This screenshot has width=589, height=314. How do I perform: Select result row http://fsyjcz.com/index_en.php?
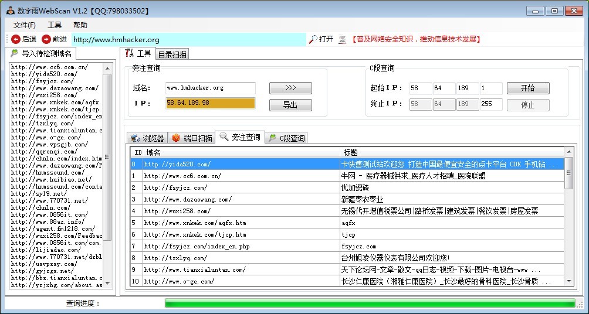point(347,246)
